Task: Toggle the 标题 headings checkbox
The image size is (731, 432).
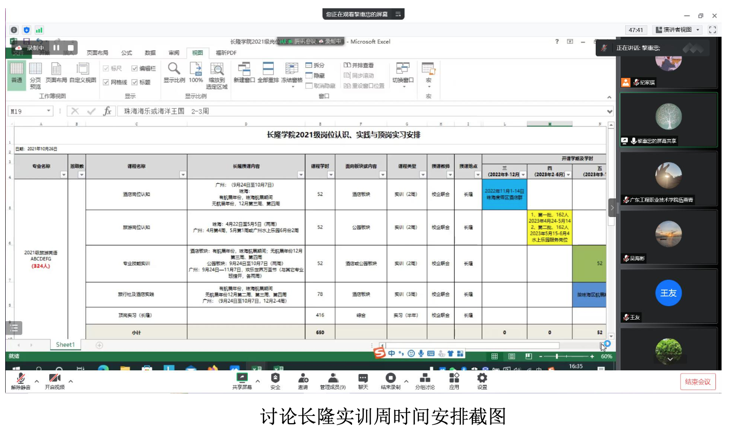Action: tap(135, 82)
